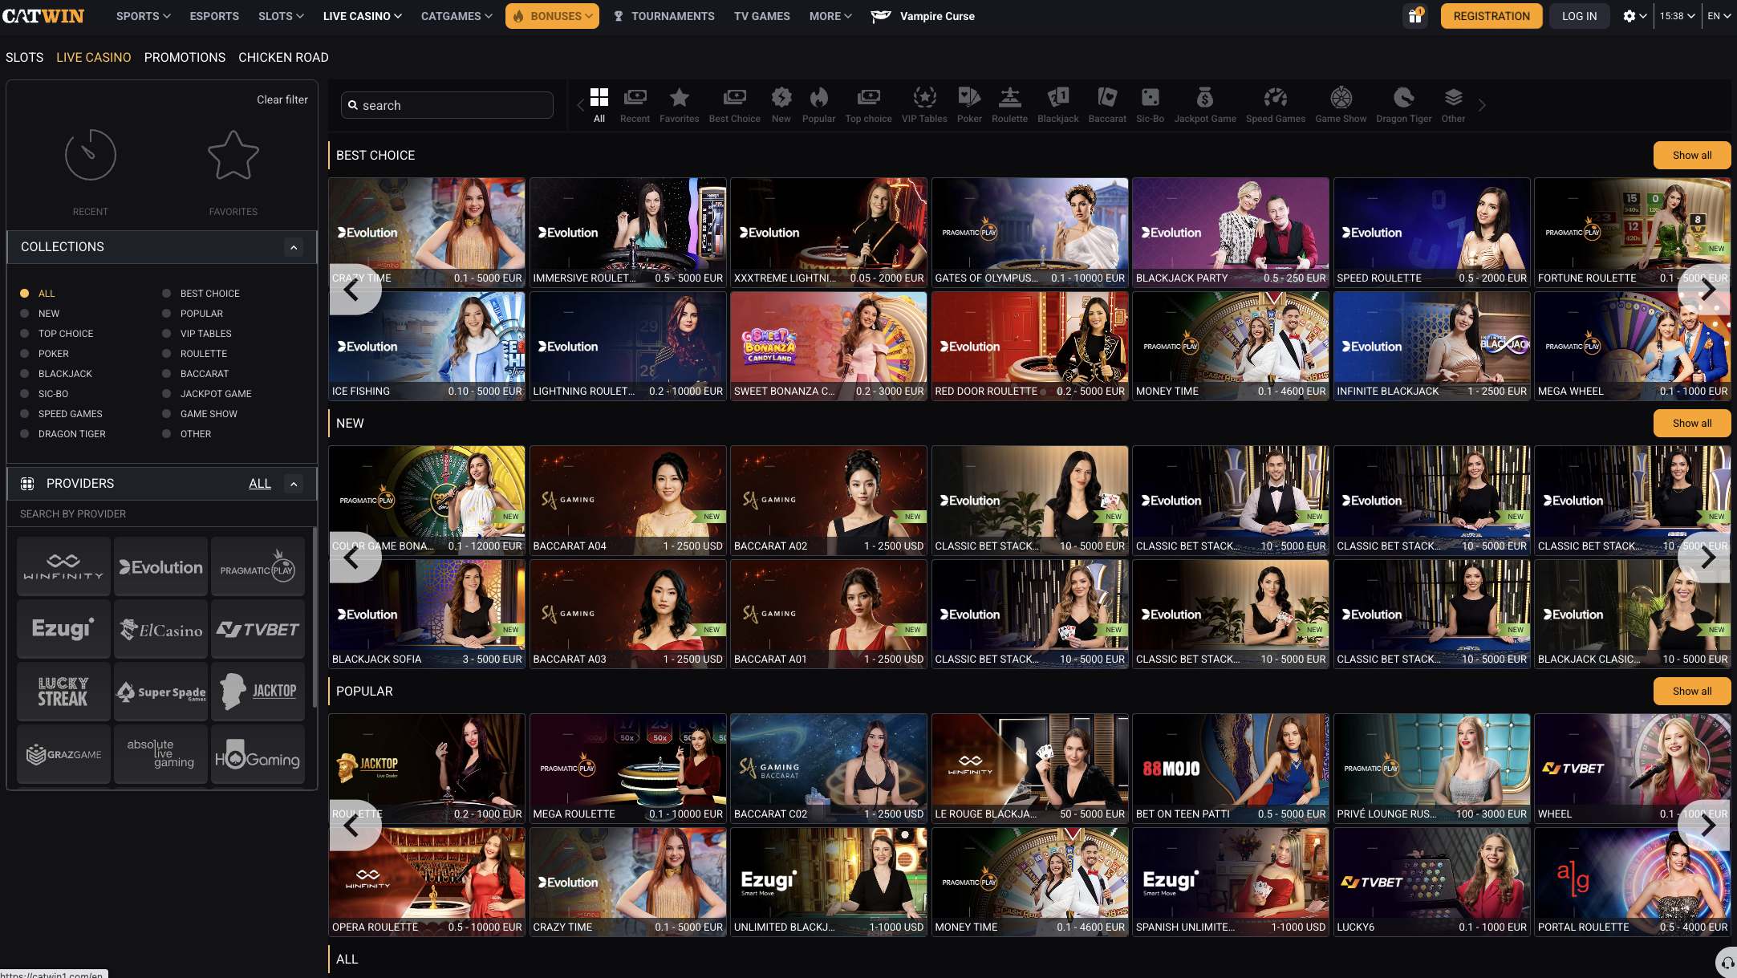Click the game search field
1737x978 pixels.
(x=447, y=105)
